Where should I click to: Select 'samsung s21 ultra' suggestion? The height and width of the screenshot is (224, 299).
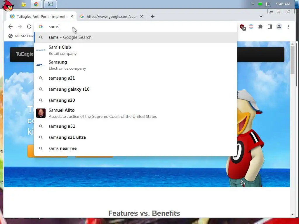[x=135, y=137]
